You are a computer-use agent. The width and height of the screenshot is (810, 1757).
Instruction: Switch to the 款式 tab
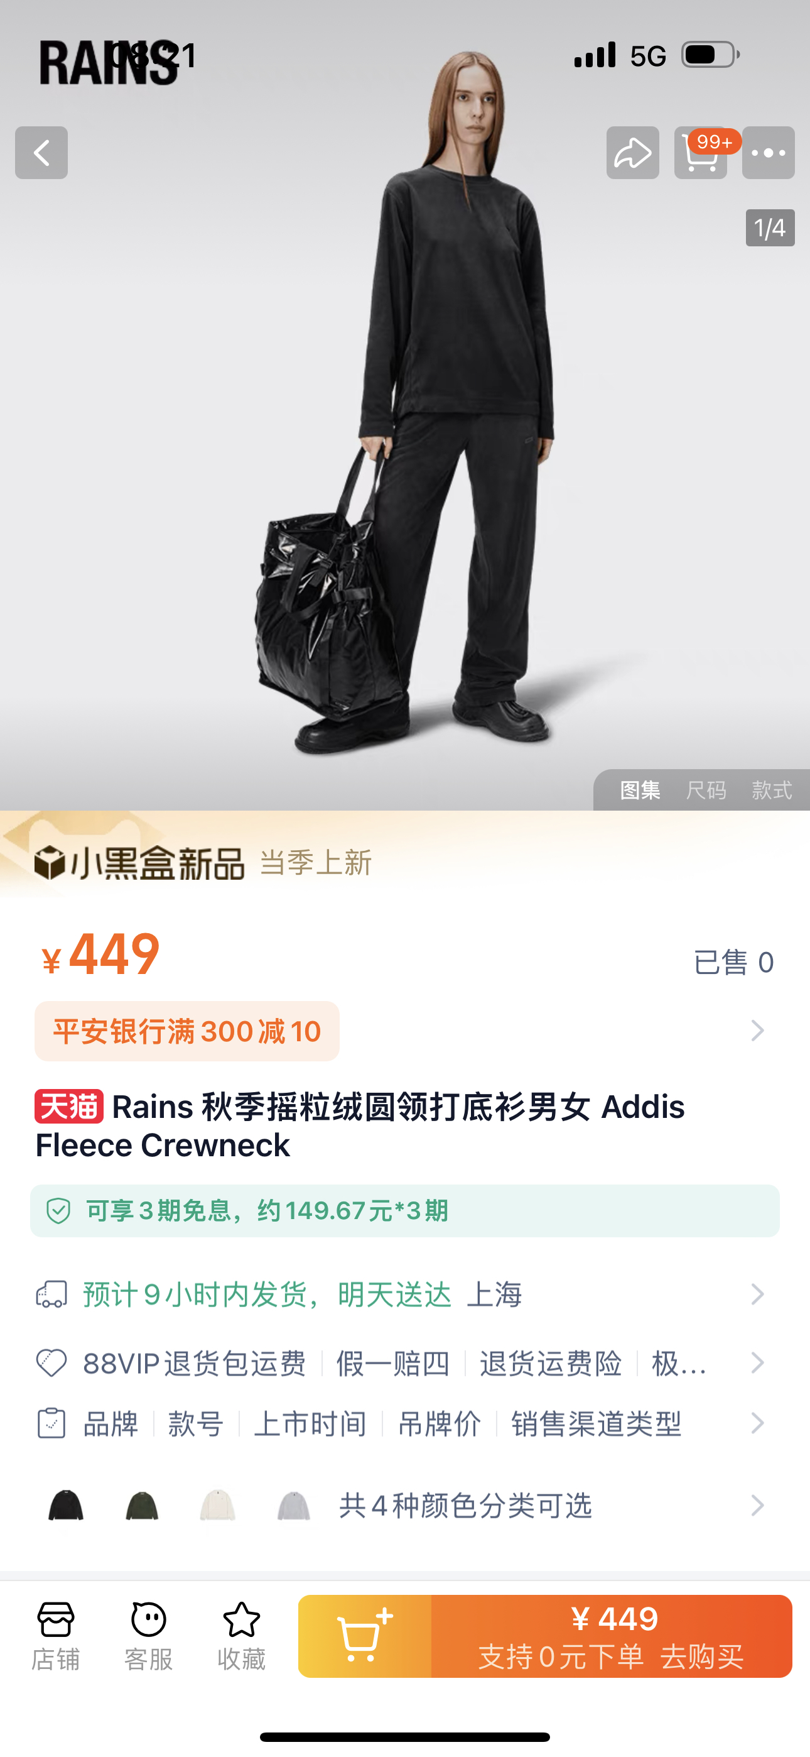pyautogui.click(x=772, y=791)
